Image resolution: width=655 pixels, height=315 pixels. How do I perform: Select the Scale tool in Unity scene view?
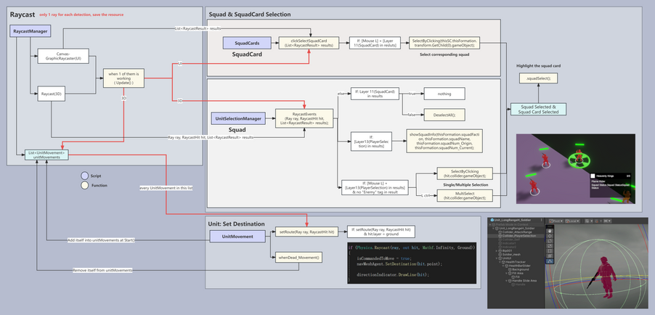point(550,246)
